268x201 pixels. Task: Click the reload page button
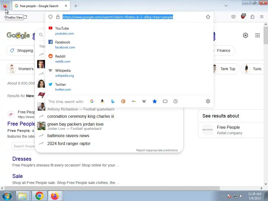(25, 17)
